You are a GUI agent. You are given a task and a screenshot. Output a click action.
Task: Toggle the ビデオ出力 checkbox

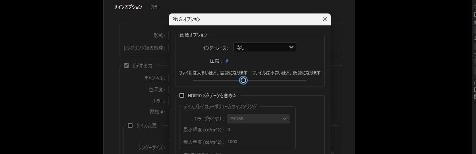pos(126,65)
